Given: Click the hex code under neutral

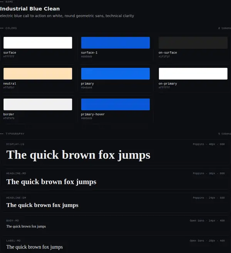Looking at the screenshot, I should click(9, 88).
